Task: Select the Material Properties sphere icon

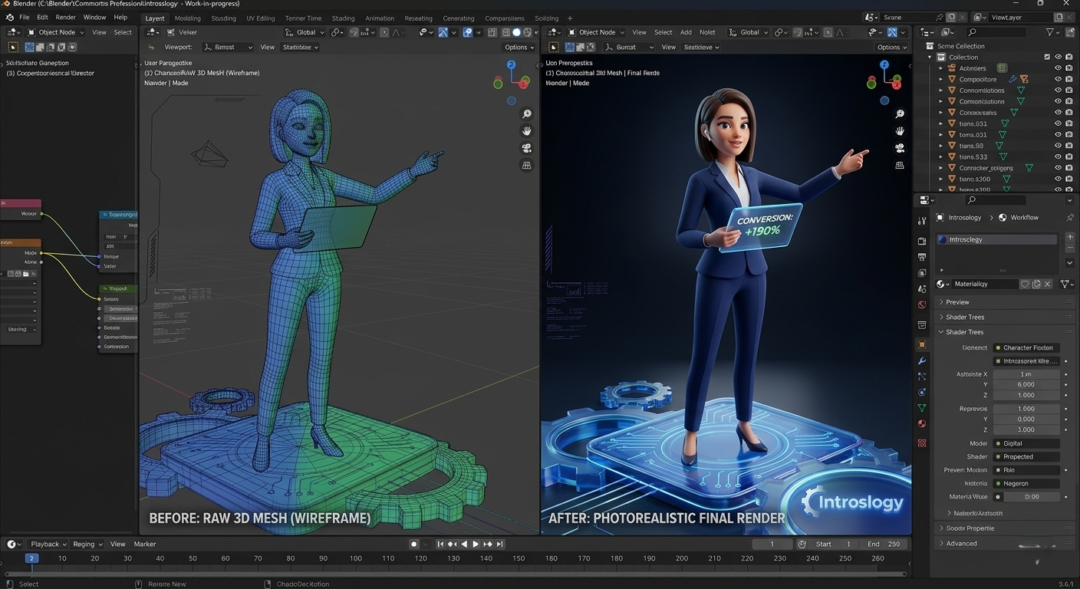Action: pos(921,423)
